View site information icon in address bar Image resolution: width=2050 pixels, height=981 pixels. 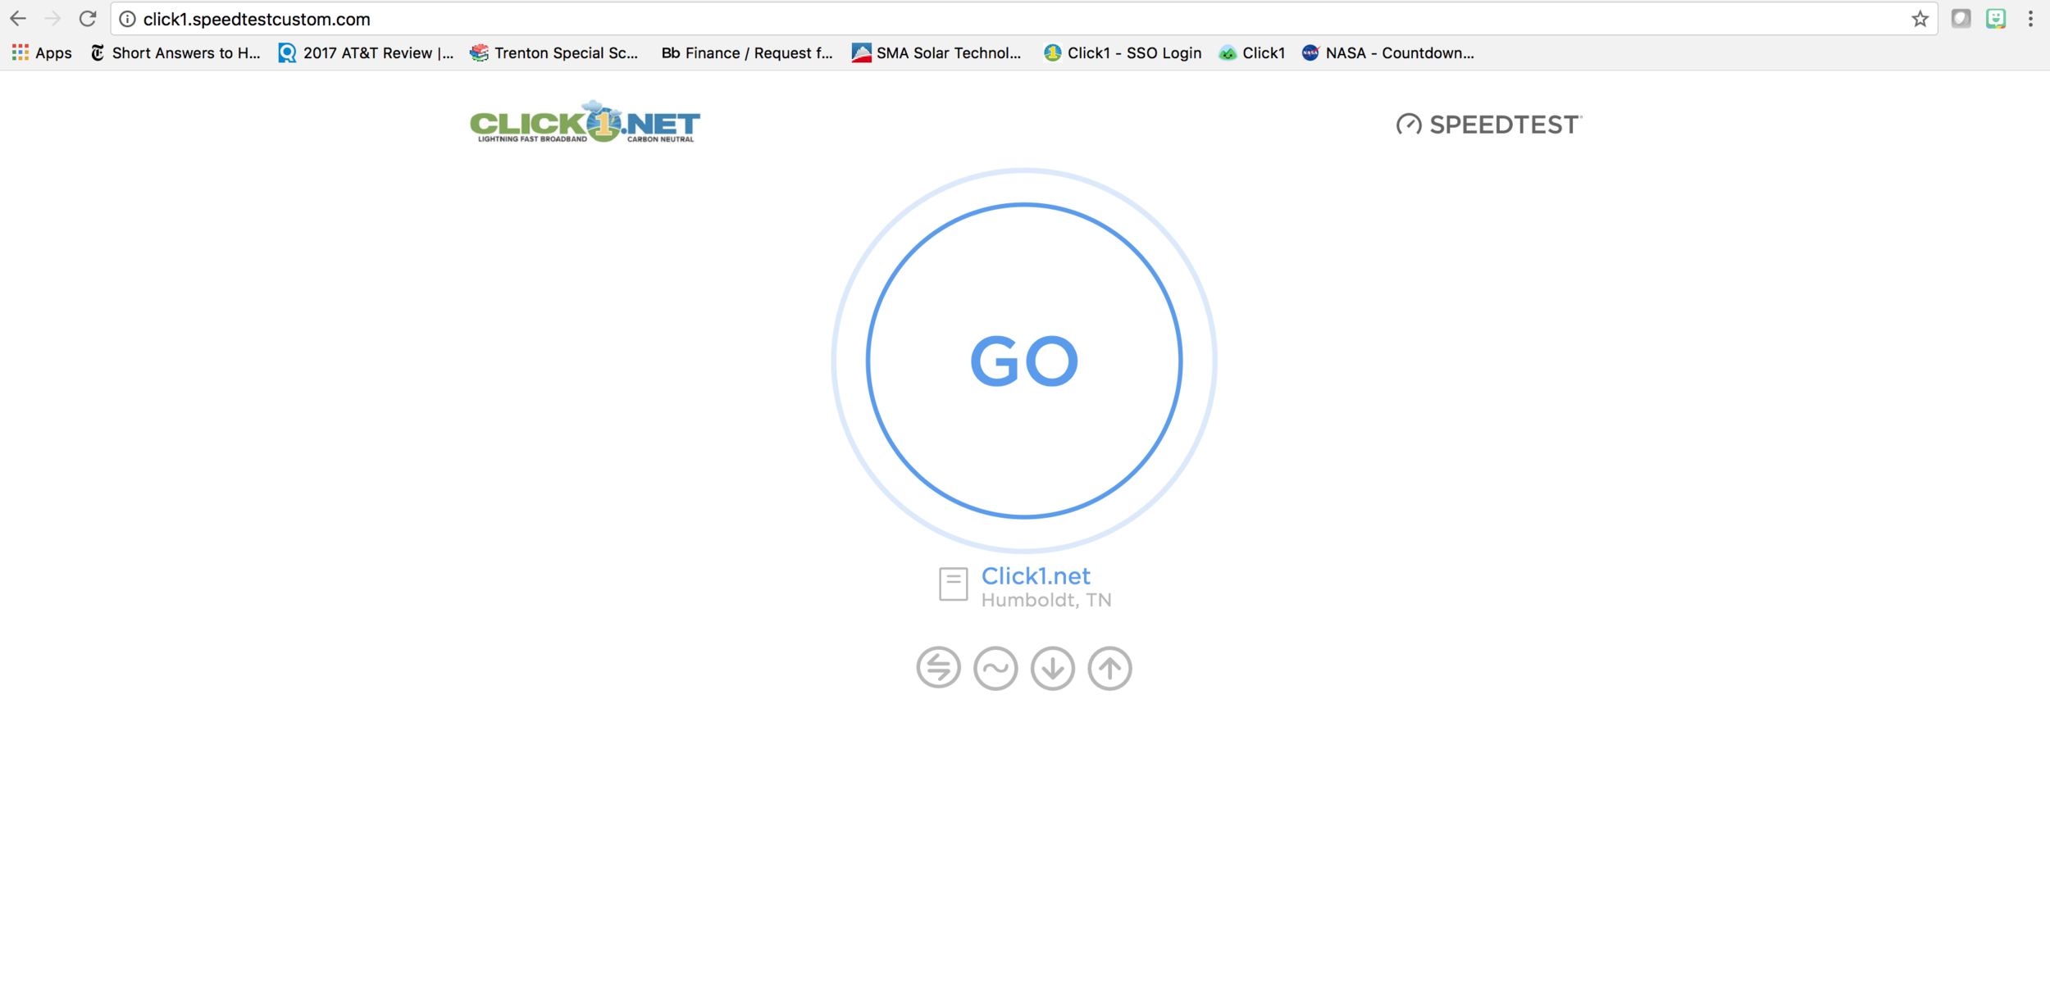127,19
